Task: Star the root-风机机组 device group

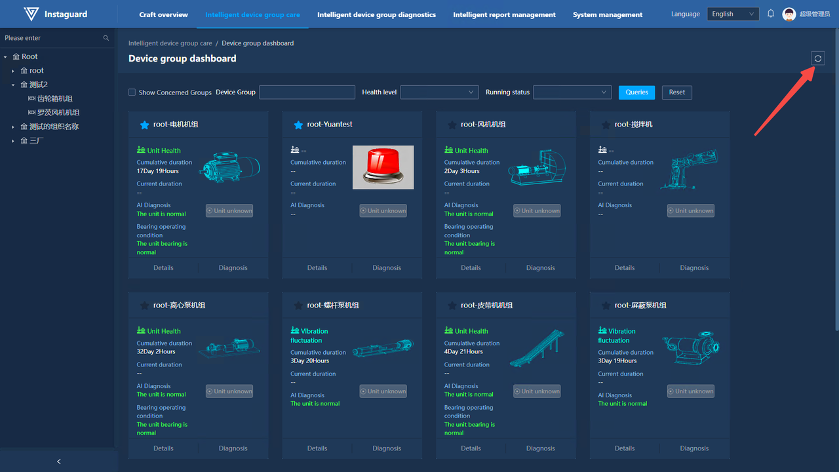Action: point(452,125)
